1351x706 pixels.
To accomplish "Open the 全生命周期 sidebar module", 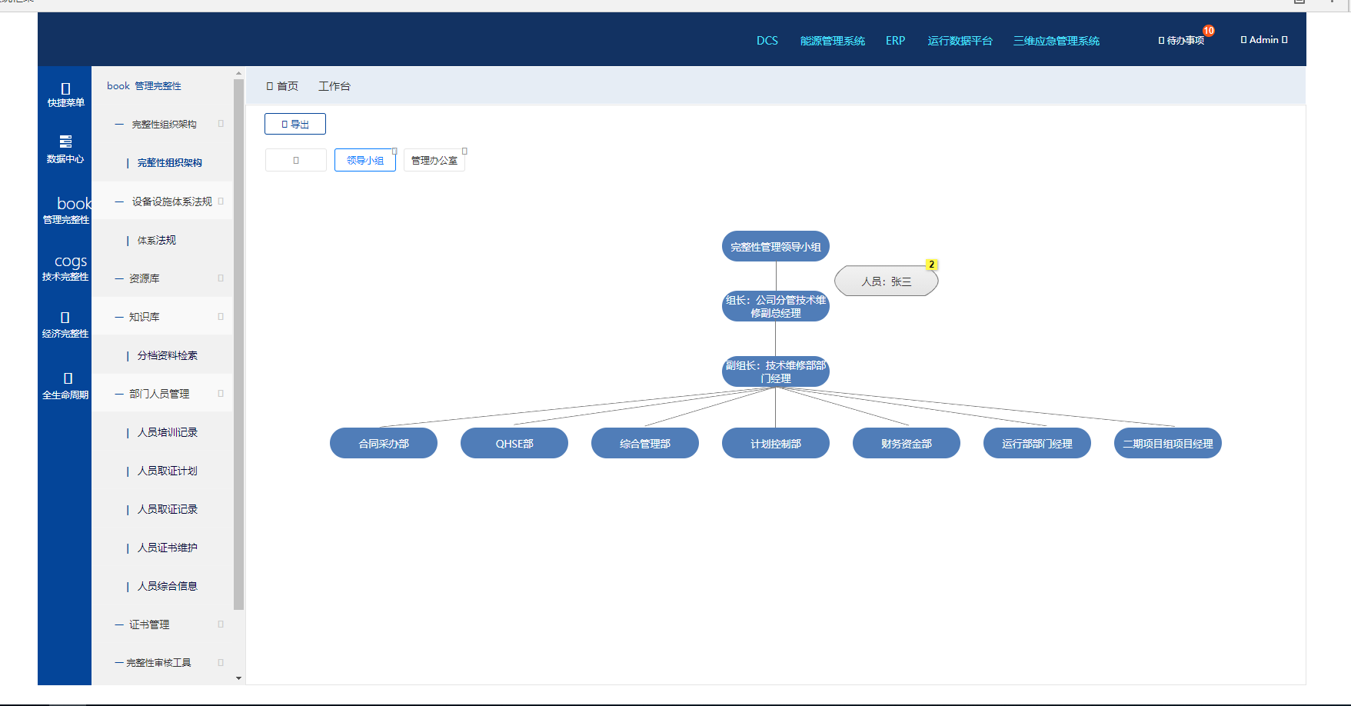I will pyautogui.click(x=65, y=385).
